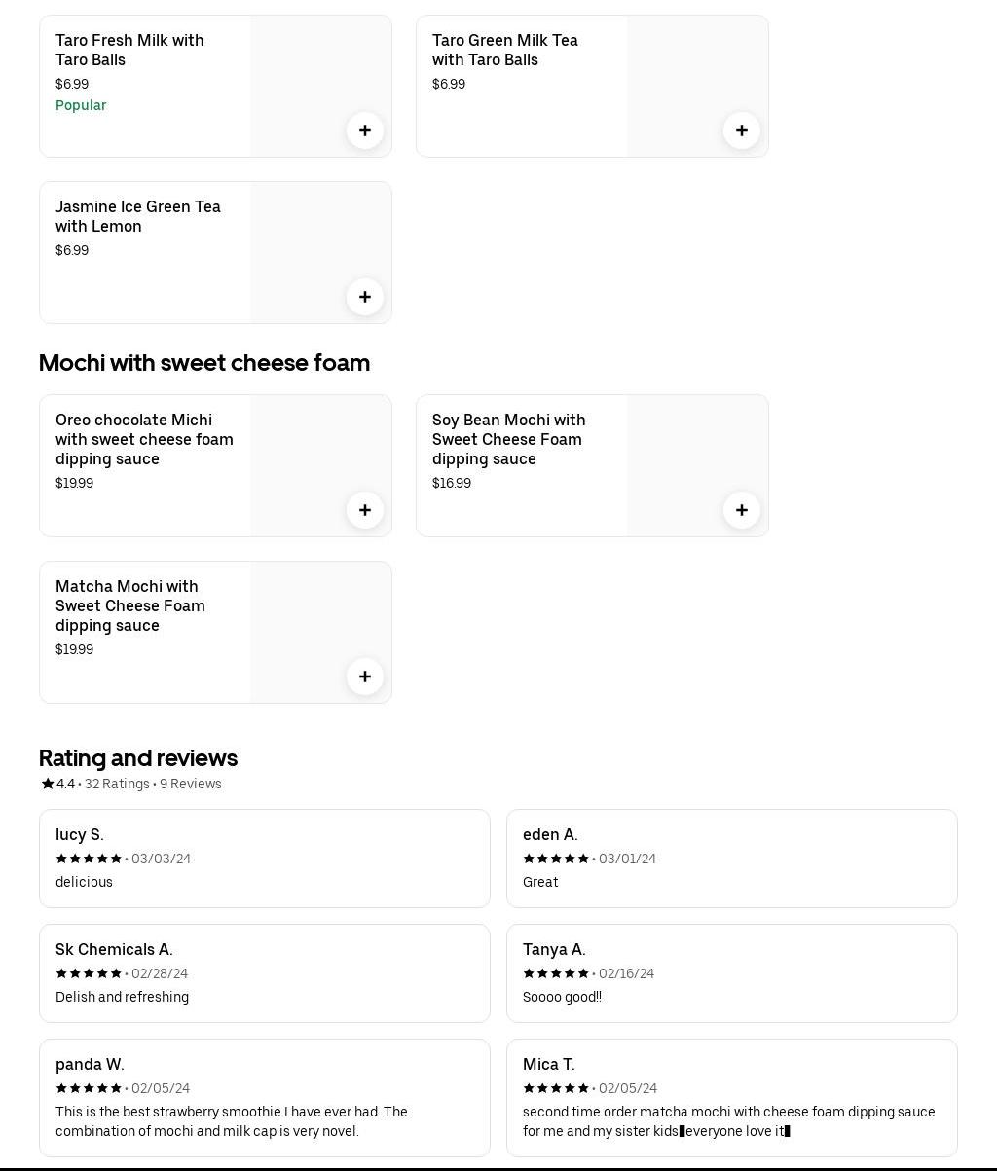Add Matcha Mochi with Sweet Cheese Foam
Image resolution: width=997 pixels, height=1171 pixels.
(x=365, y=677)
